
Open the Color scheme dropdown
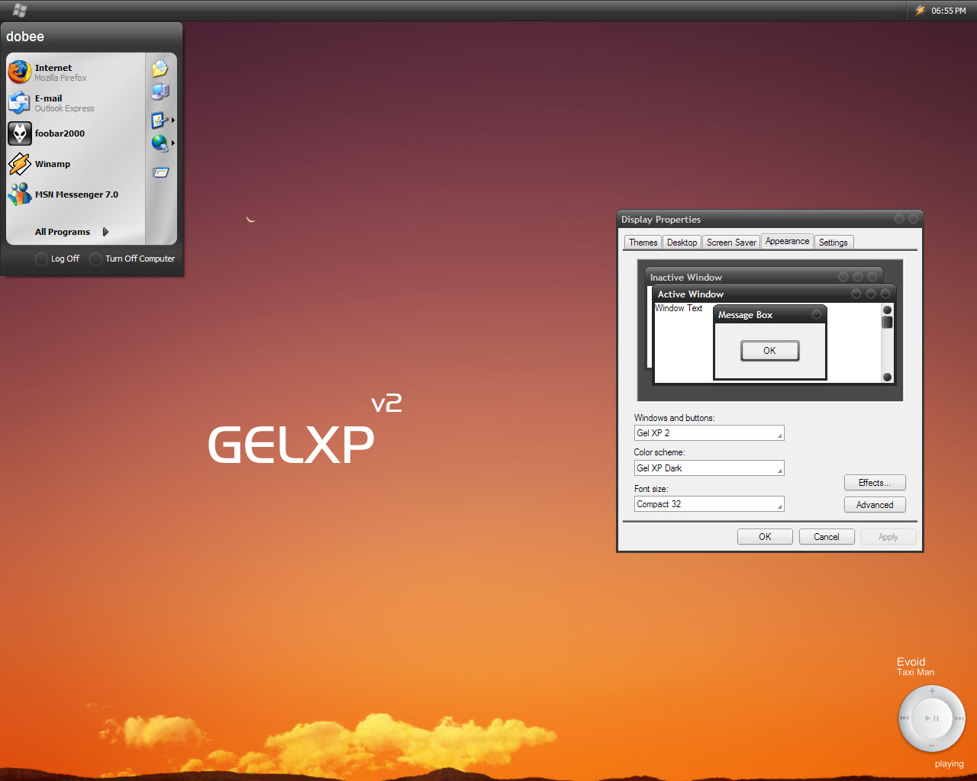(x=709, y=468)
